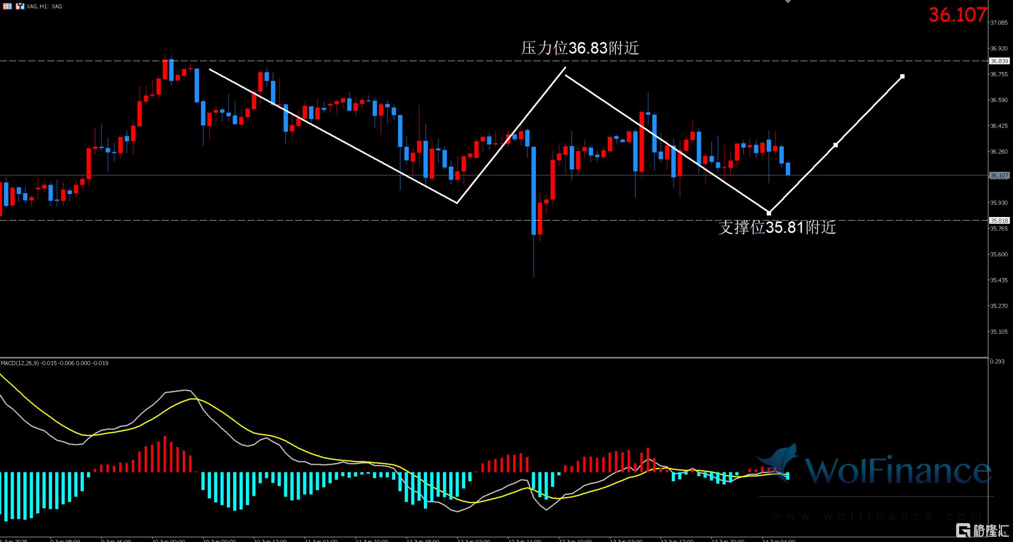
Task: Select the trendline end handle near 36.755
Action: (902, 76)
